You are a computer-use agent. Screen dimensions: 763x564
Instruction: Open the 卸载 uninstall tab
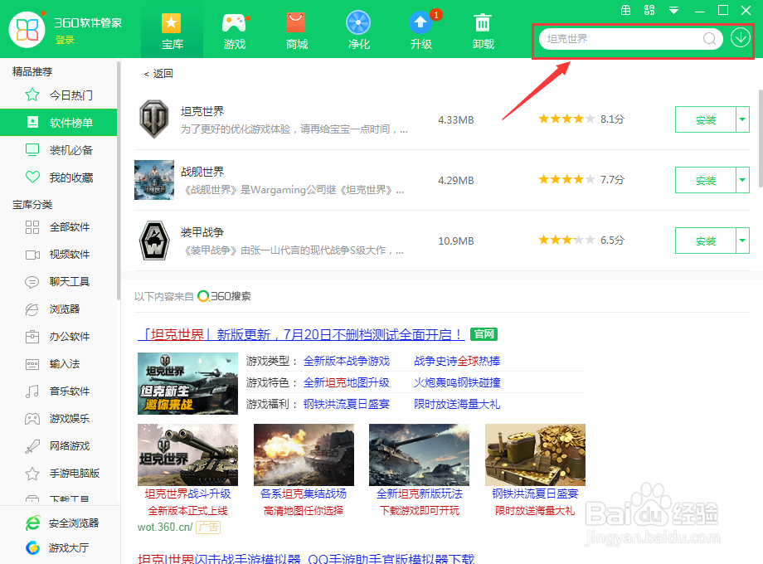[484, 32]
